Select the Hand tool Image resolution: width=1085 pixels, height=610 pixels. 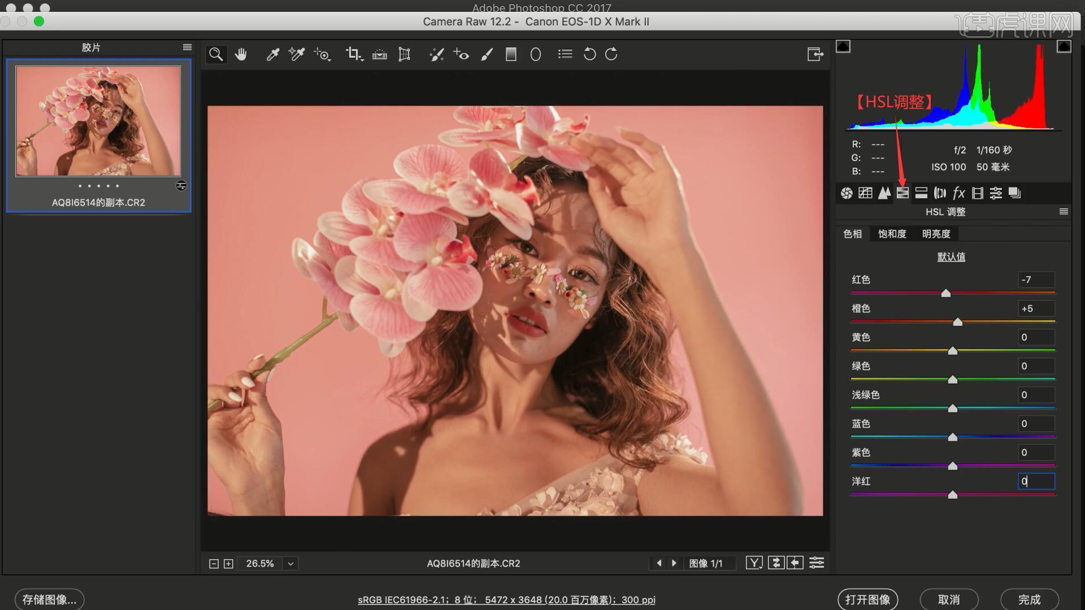point(241,54)
